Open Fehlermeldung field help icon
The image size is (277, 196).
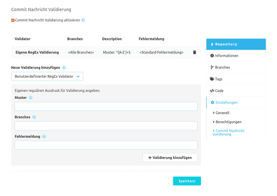pyautogui.click(x=44, y=136)
